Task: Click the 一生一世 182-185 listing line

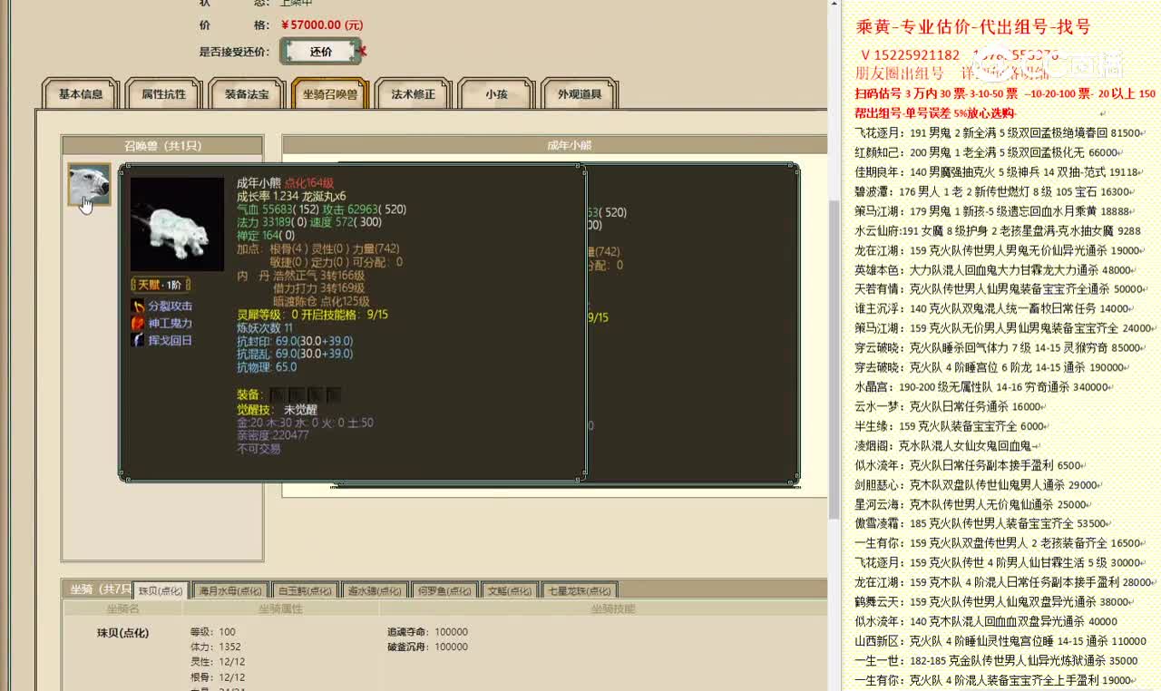Action: pos(996,660)
